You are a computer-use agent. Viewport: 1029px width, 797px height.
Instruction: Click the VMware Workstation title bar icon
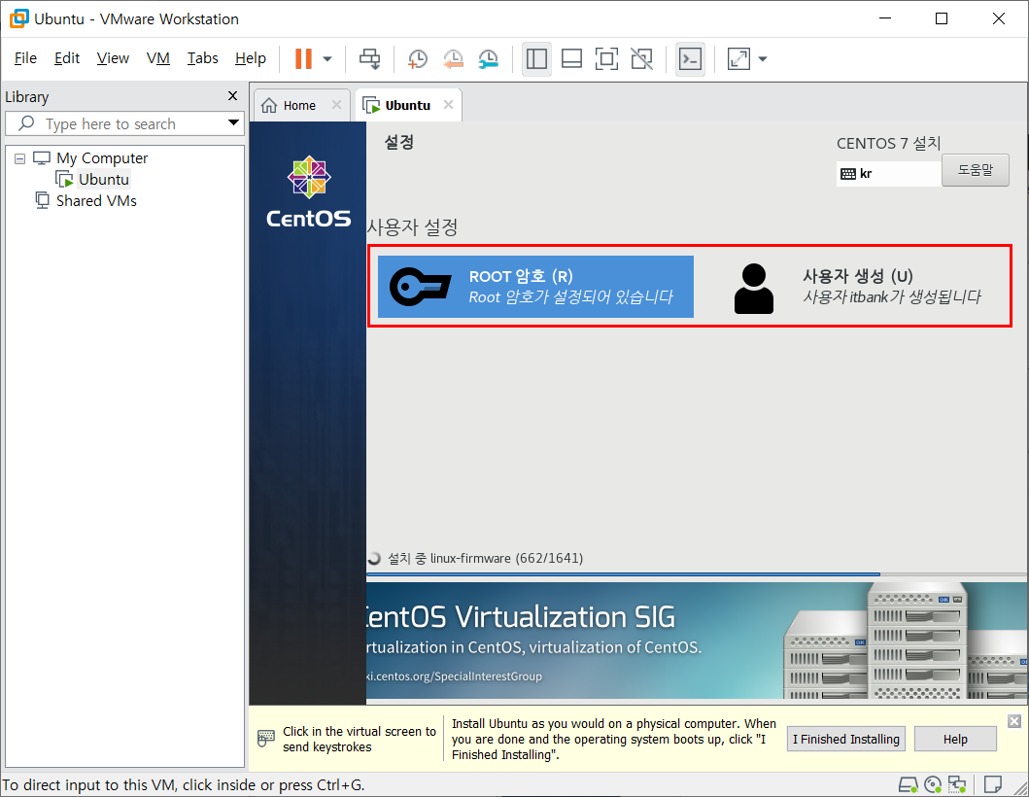pos(19,18)
